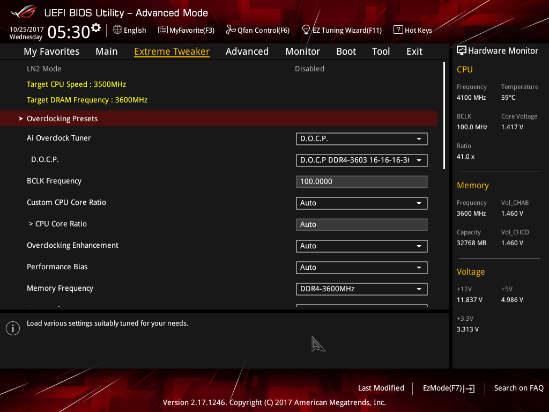Click the EzMode exit arrow icon
Screen dimensions: 549x412
(470, 388)
